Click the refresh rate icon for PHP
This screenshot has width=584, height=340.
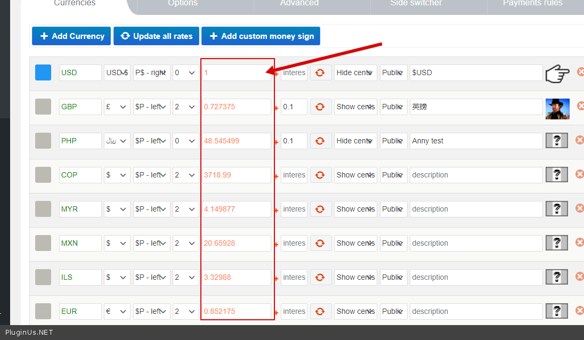(320, 141)
